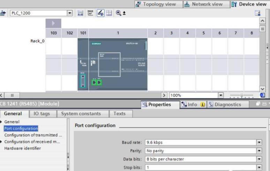Click the horizontal scrollbar thumb
270x171 pixels.
12,95
